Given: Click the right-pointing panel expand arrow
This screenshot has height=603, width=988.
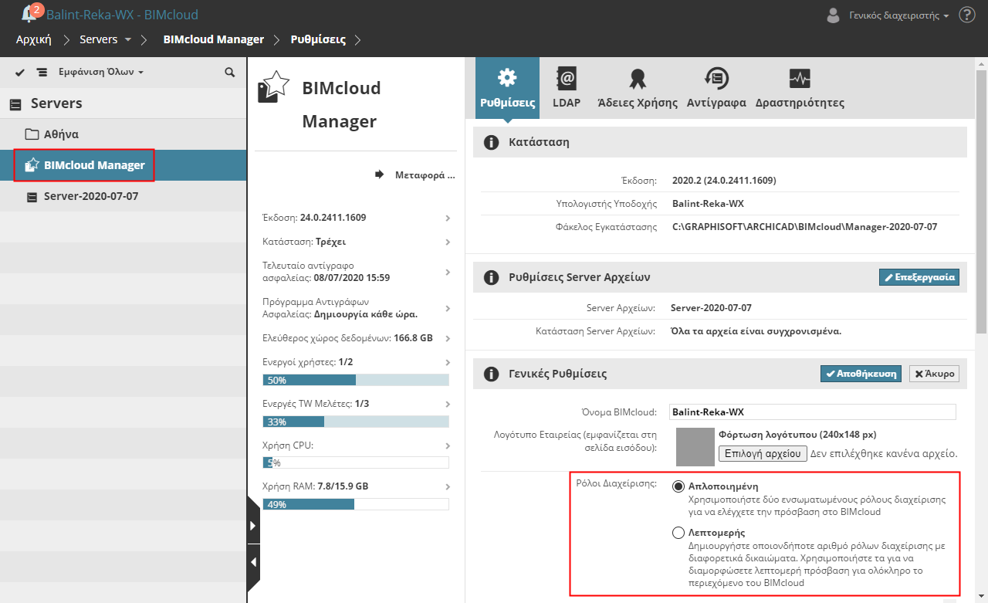Looking at the screenshot, I should coord(252,526).
